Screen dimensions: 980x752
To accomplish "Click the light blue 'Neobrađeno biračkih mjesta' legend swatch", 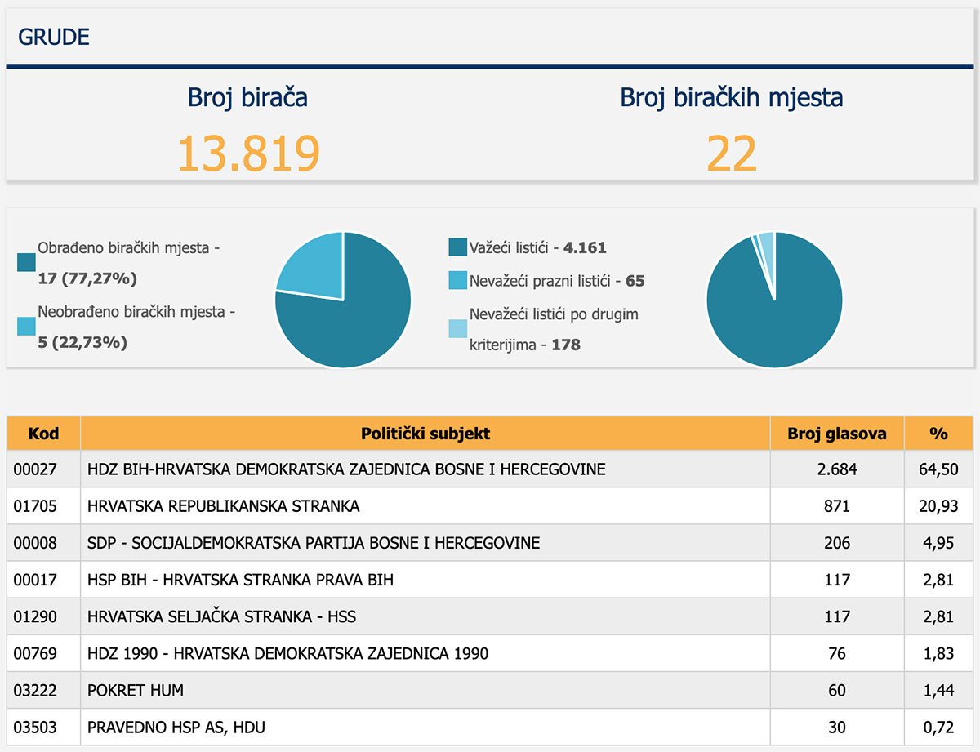I will (27, 326).
